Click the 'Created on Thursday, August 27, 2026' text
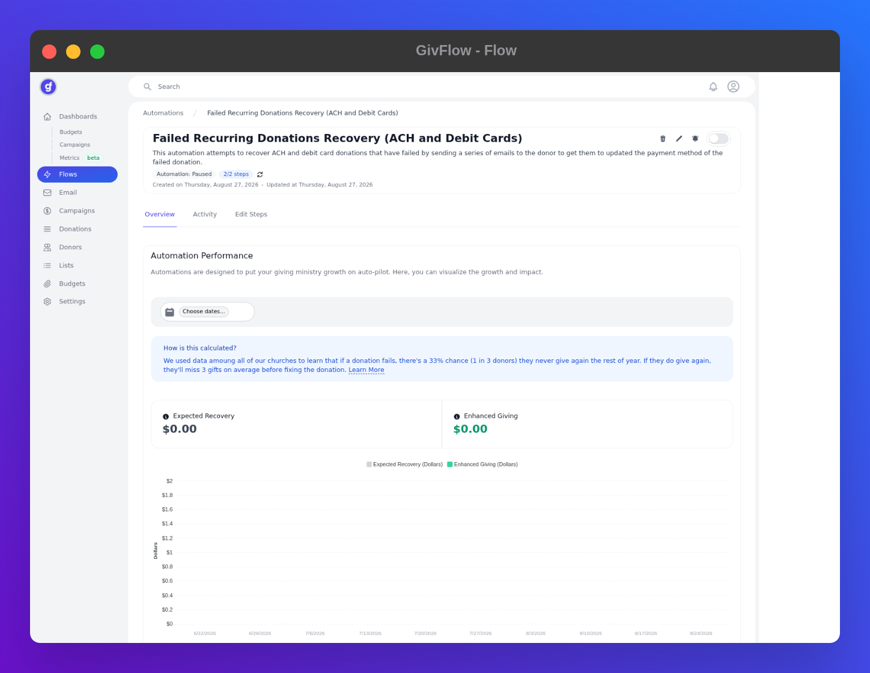 (x=205, y=185)
